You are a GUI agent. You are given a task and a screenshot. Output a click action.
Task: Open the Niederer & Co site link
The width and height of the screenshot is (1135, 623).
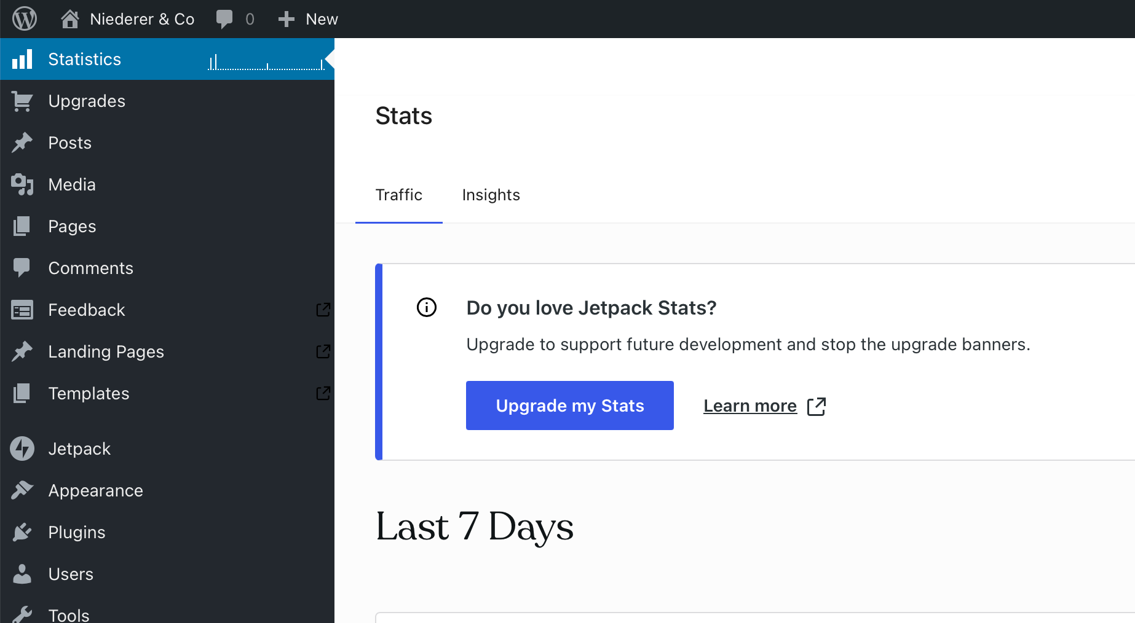(x=142, y=19)
